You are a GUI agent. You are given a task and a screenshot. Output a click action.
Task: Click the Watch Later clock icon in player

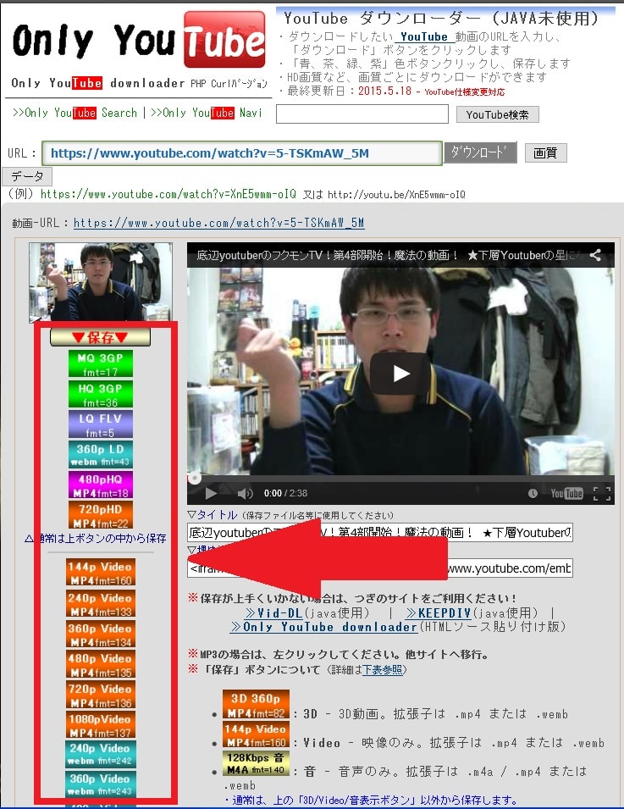pos(533,493)
